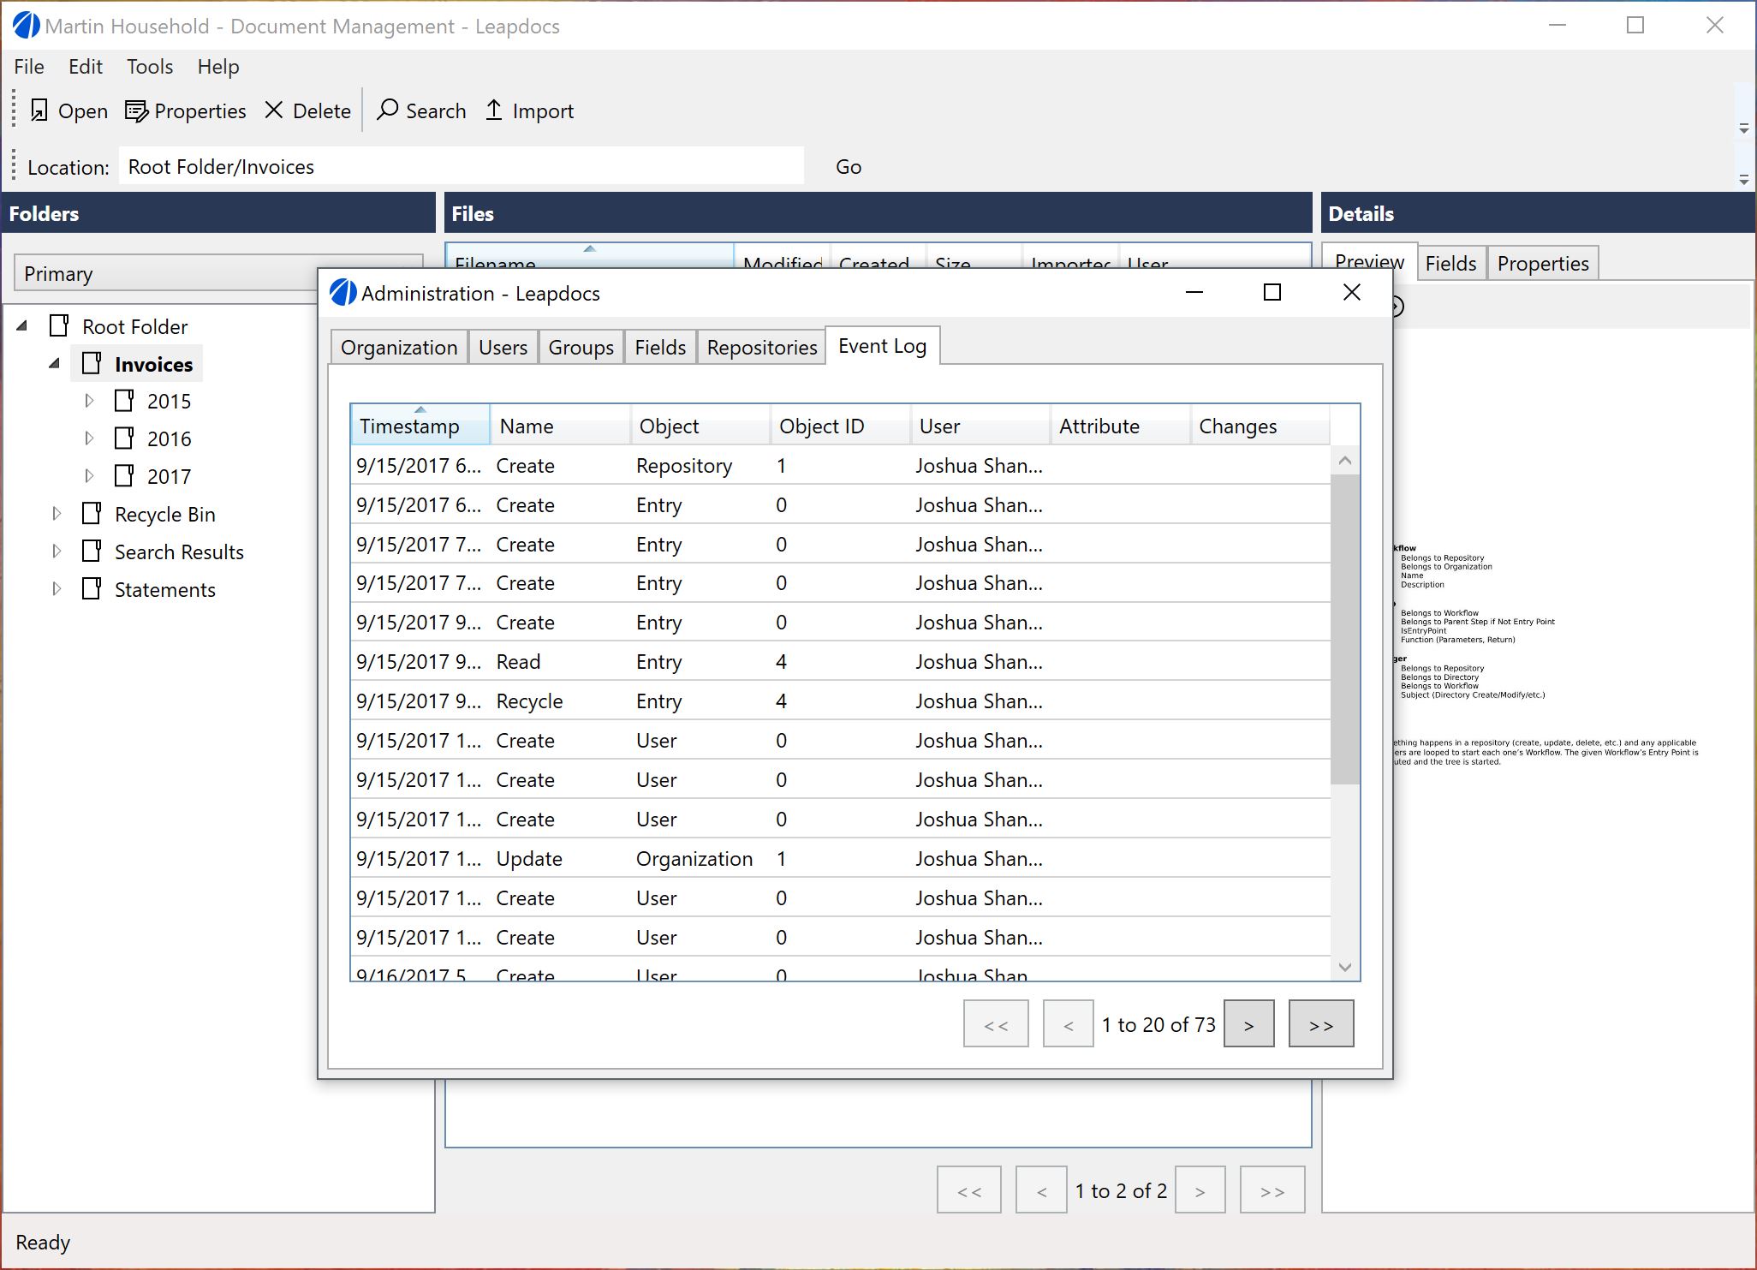1757x1270 pixels.
Task: Sort by the Name column header
Action: coord(560,426)
